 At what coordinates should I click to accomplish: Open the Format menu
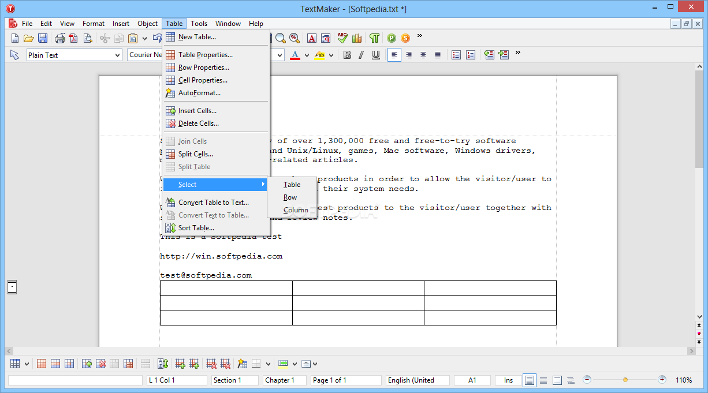(94, 24)
